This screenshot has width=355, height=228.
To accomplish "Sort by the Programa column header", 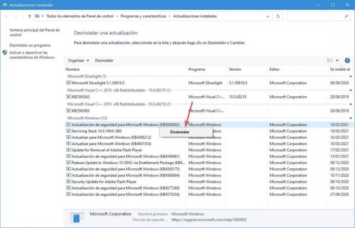I will coord(196,69).
